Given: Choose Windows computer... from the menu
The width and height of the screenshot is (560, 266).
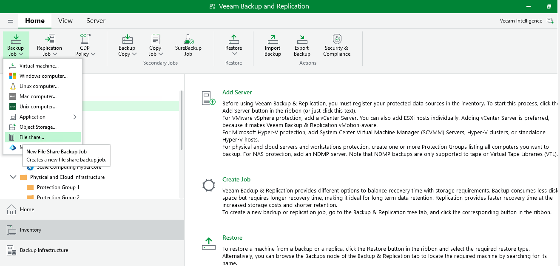Looking at the screenshot, I should coord(43,76).
